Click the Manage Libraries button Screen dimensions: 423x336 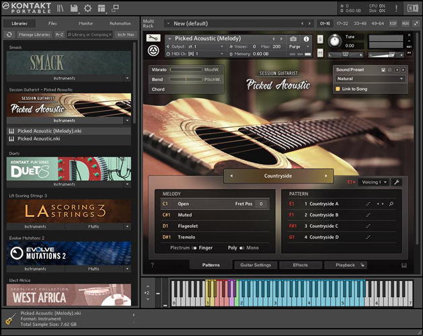pos(34,34)
